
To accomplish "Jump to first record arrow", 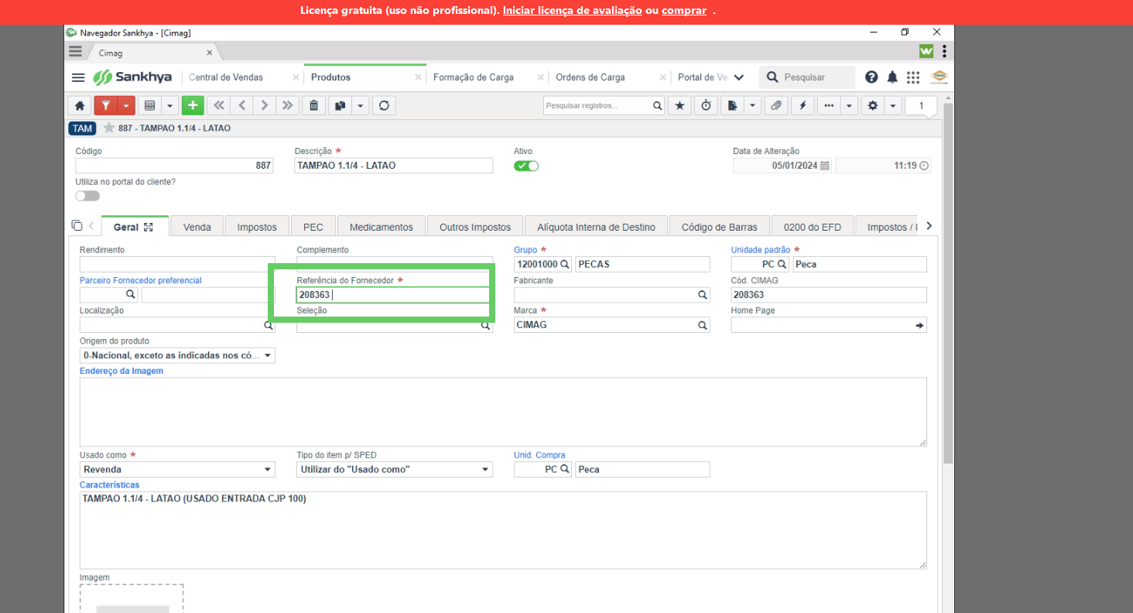I will point(219,105).
